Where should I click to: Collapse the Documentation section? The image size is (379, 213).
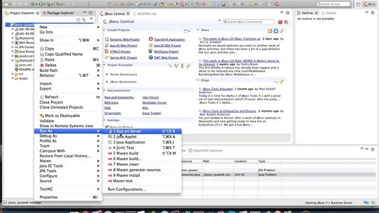click(104, 91)
